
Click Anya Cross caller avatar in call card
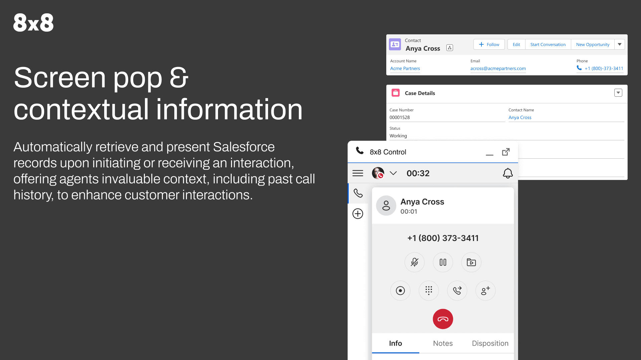tap(386, 205)
